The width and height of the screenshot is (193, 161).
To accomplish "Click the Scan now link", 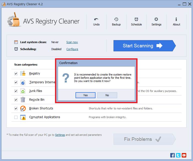I will [72, 42].
